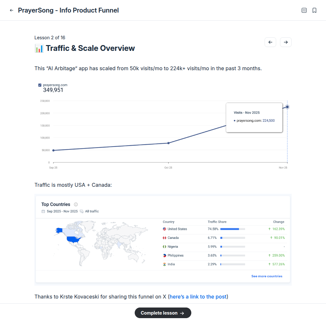
Task: Click the '349,951' total visits value
Action: (x=53, y=90)
